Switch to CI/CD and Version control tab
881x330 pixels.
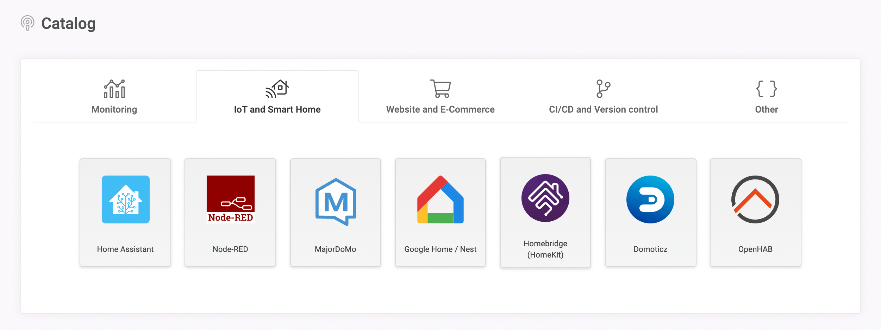click(603, 96)
